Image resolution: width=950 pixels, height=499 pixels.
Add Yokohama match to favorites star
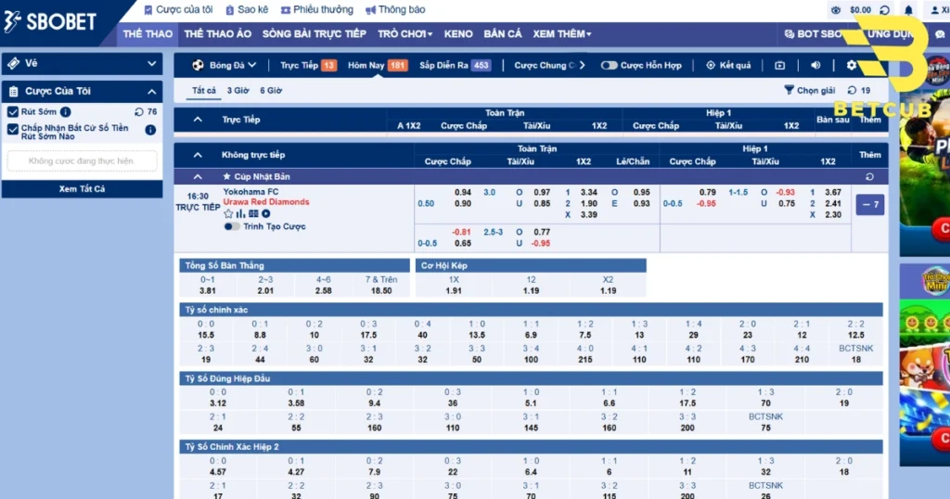click(228, 213)
